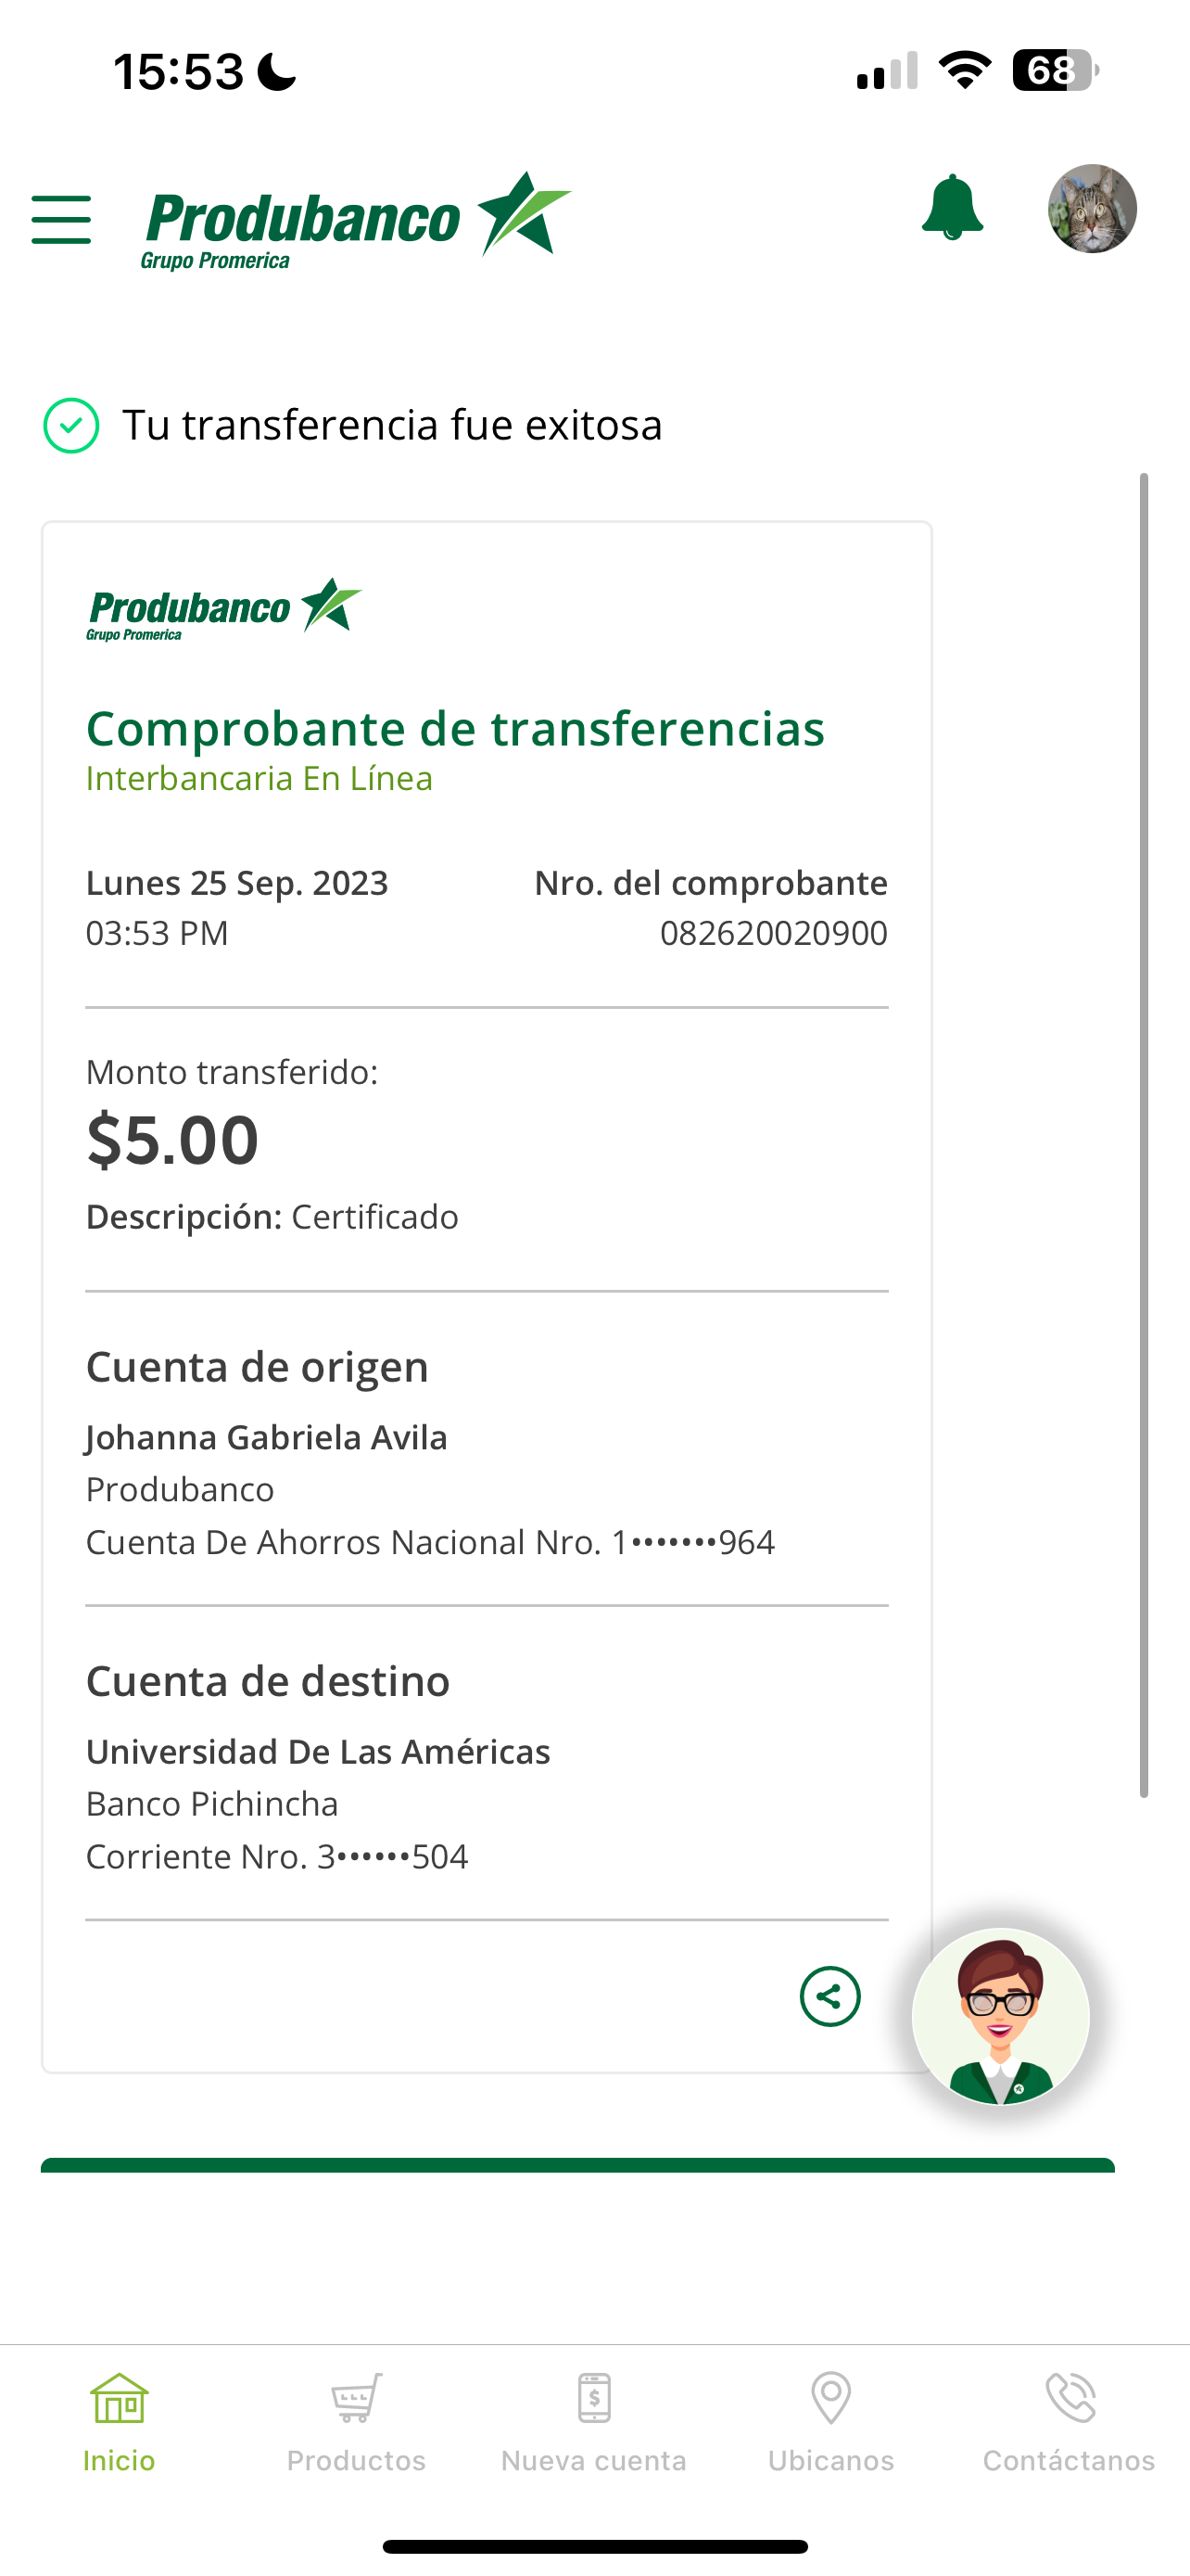Tap the Produbanco header logo

pos(355,220)
